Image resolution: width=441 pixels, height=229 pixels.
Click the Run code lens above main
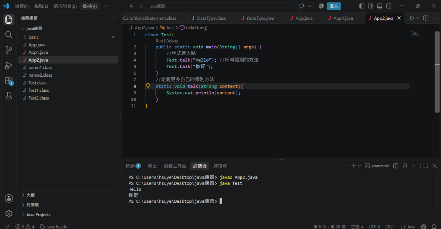pyautogui.click(x=159, y=41)
